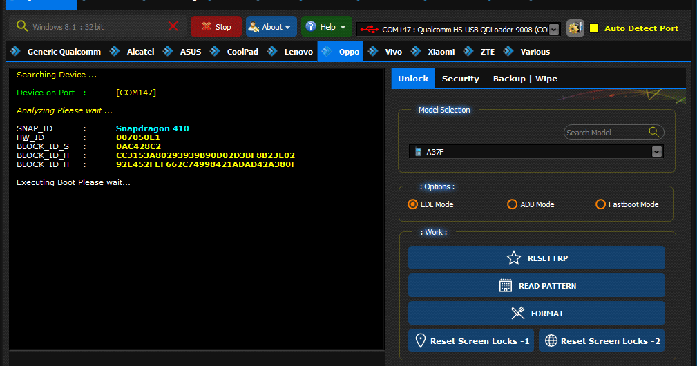Click the Search Model input field
The width and height of the screenshot is (697, 366).
point(614,133)
